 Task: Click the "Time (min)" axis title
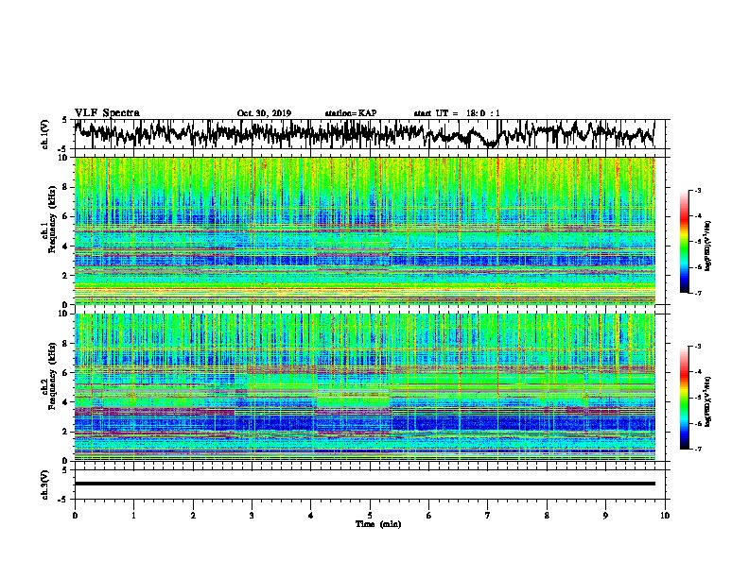[x=378, y=524]
